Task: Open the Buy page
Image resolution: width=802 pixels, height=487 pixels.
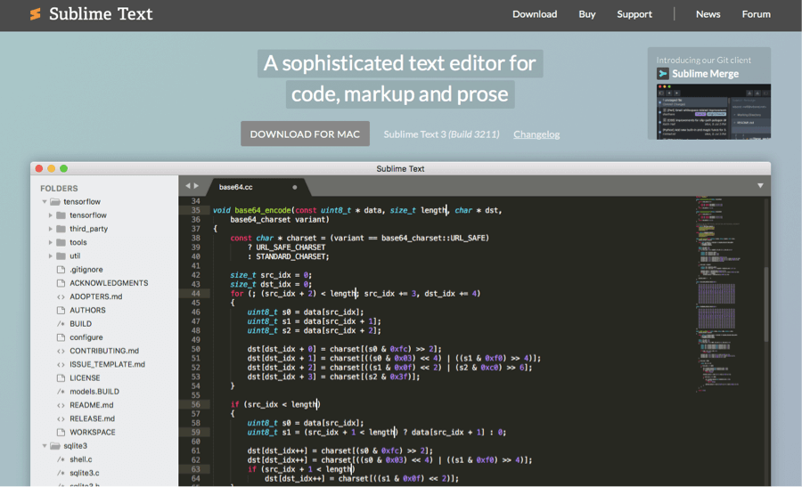Action: tap(586, 14)
